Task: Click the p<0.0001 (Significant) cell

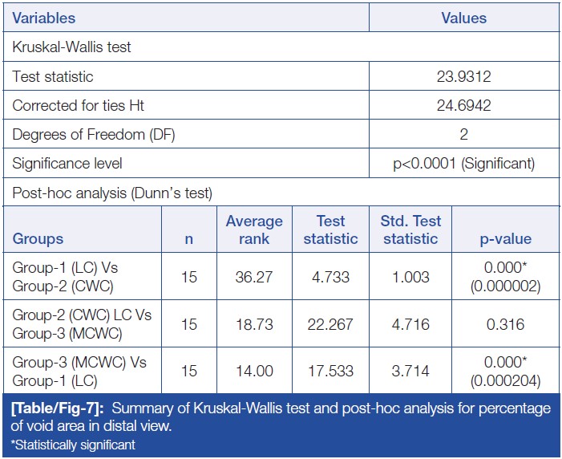Action: click(x=463, y=164)
